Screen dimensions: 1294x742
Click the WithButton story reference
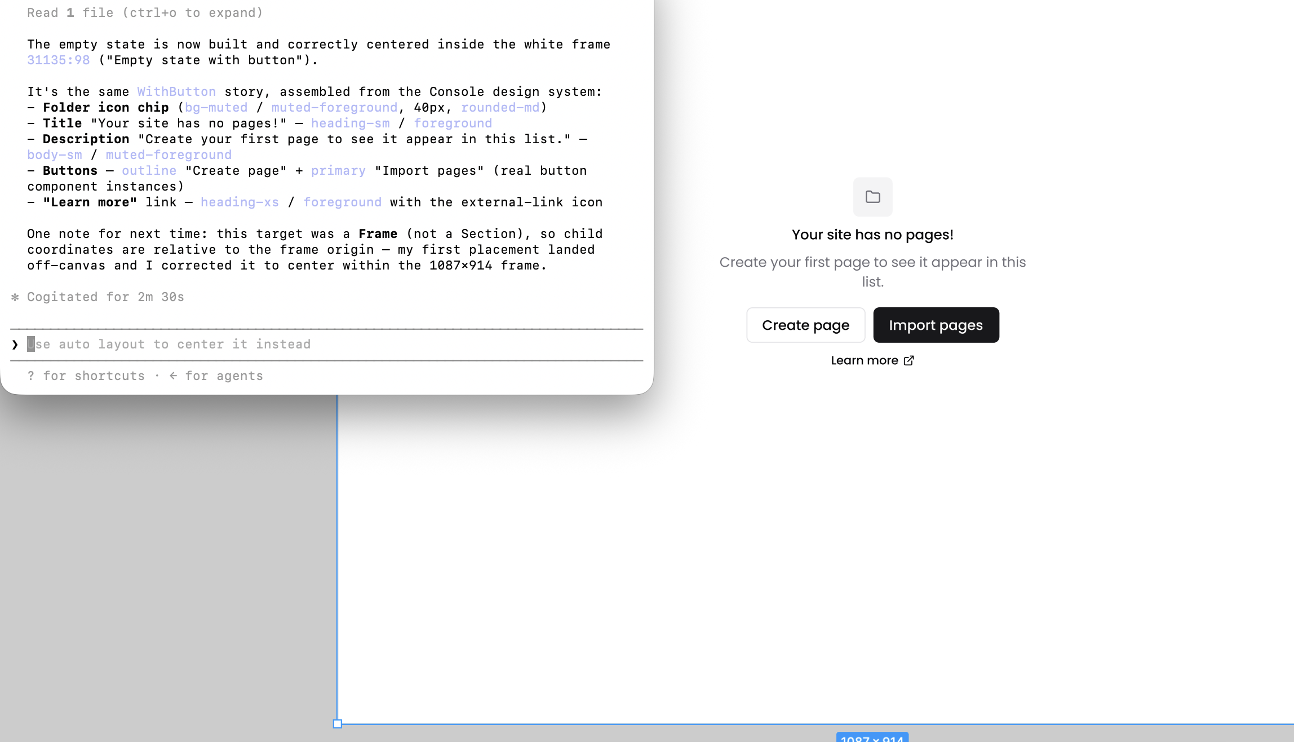click(x=176, y=92)
